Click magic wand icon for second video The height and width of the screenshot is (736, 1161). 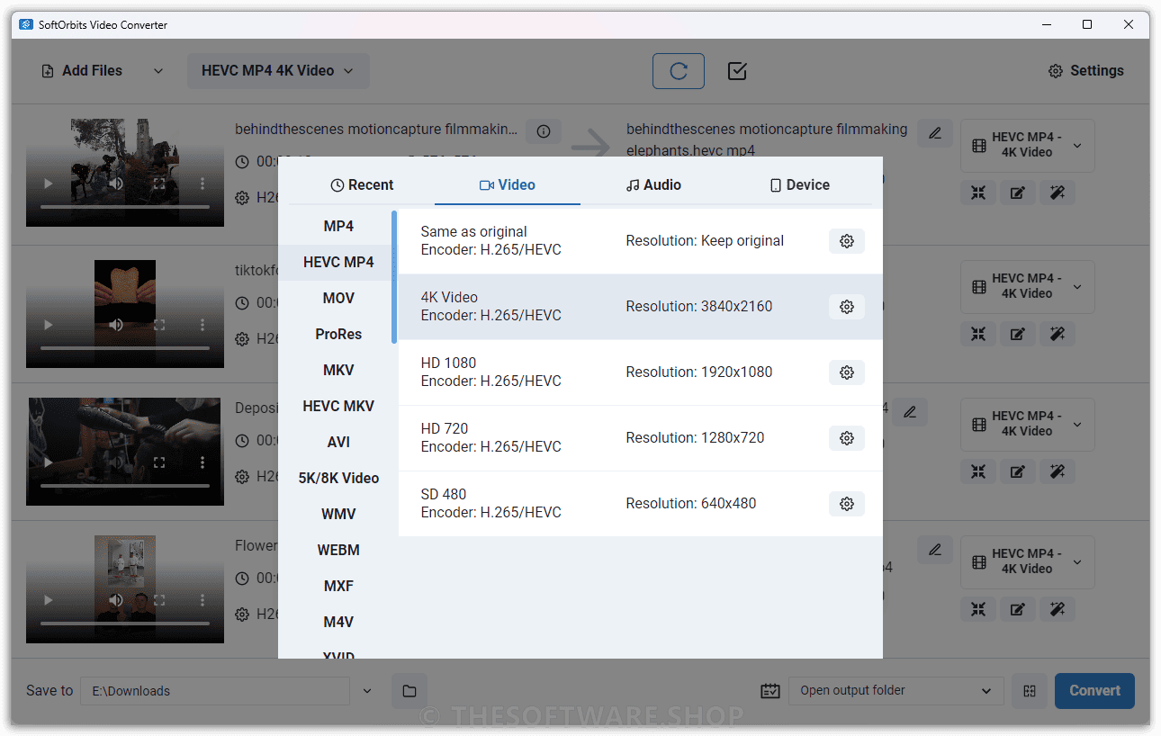point(1057,334)
